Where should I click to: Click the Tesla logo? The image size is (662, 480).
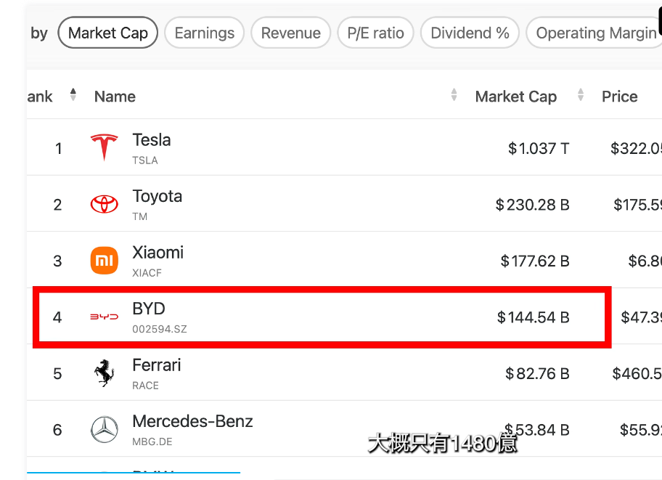[105, 147]
